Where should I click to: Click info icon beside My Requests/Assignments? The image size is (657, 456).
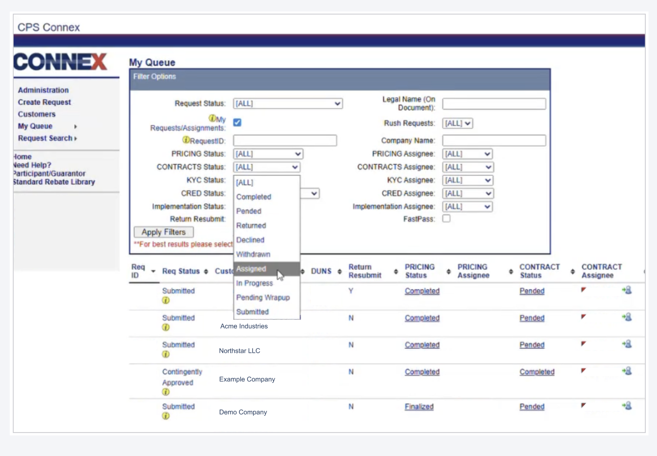click(x=212, y=118)
